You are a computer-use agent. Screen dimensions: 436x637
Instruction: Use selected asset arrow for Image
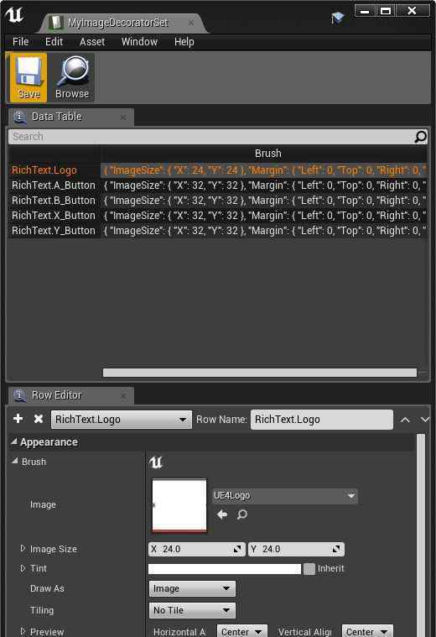(x=221, y=514)
